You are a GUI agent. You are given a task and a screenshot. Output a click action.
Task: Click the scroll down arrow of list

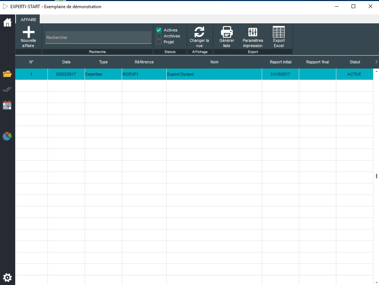click(x=376, y=282)
